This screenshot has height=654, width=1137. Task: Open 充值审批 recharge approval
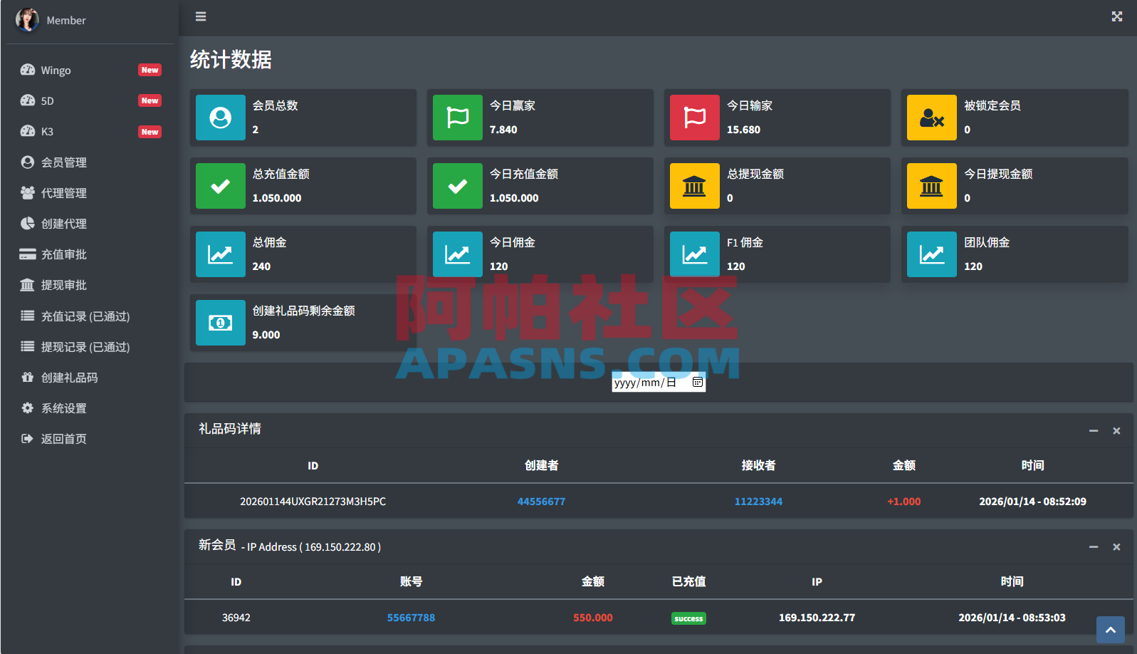coord(90,254)
